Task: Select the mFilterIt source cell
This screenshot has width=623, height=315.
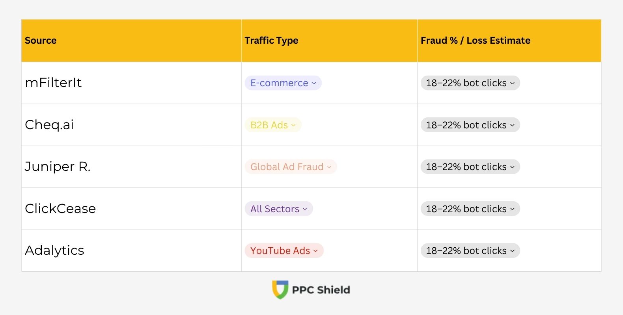Action: (x=53, y=83)
